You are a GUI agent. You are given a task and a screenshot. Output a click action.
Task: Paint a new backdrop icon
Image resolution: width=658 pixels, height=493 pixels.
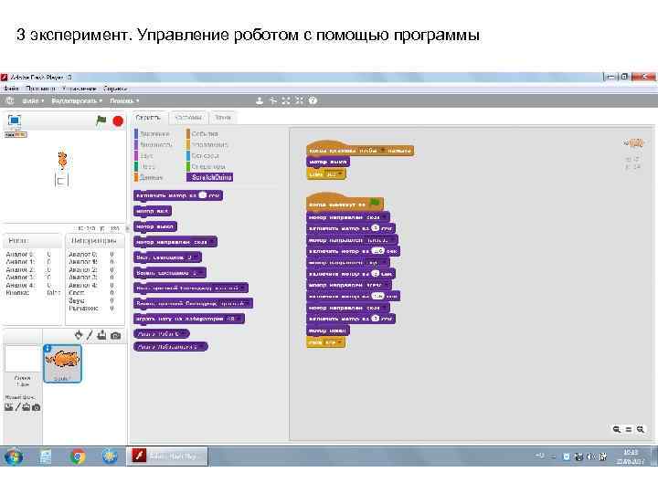click(x=17, y=407)
